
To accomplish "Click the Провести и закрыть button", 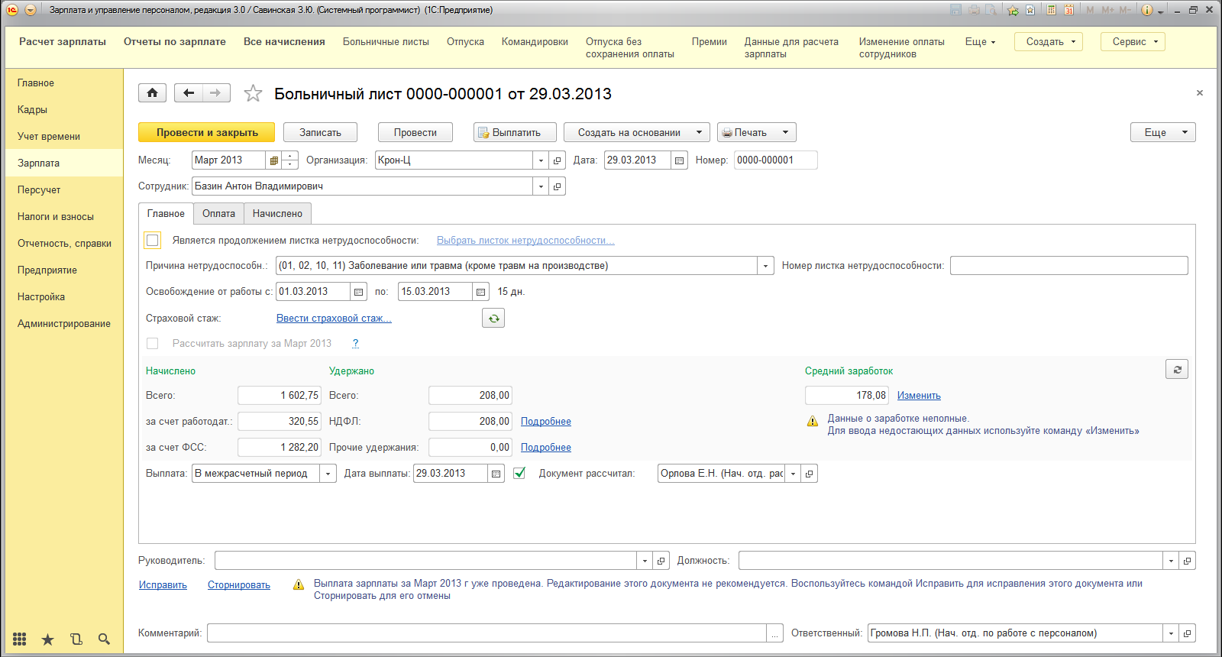I will tap(207, 132).
